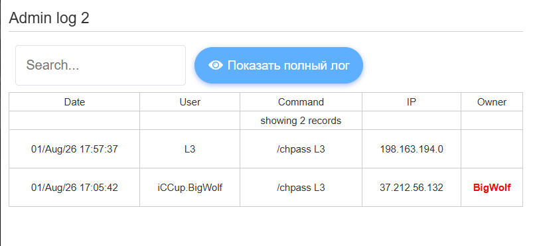The image size is (537, 246).
Task: Click the Admin log 2 heading
Action: 49,18
